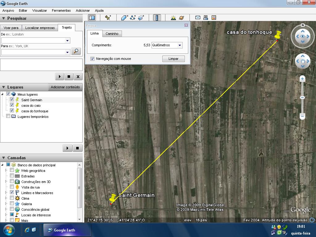Switch to Caminho tab in ruler

tap(112, 34)
